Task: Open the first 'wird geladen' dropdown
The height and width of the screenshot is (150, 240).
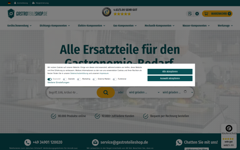Action: click(x=144, y=92)
